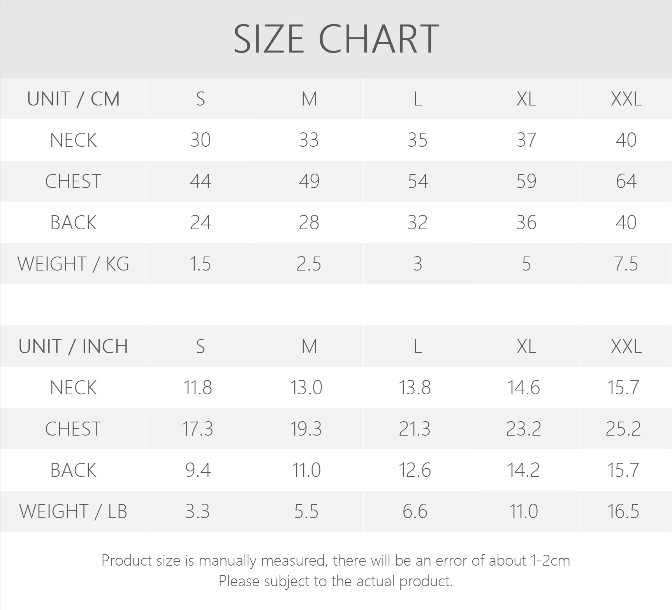Select the weight value 16.5 lb for XXL
The height and width of the screenshot is (610, 672).
point(623,512)
